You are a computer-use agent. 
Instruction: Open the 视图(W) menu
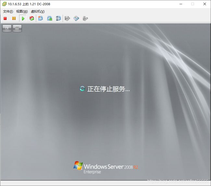[22, 12]
